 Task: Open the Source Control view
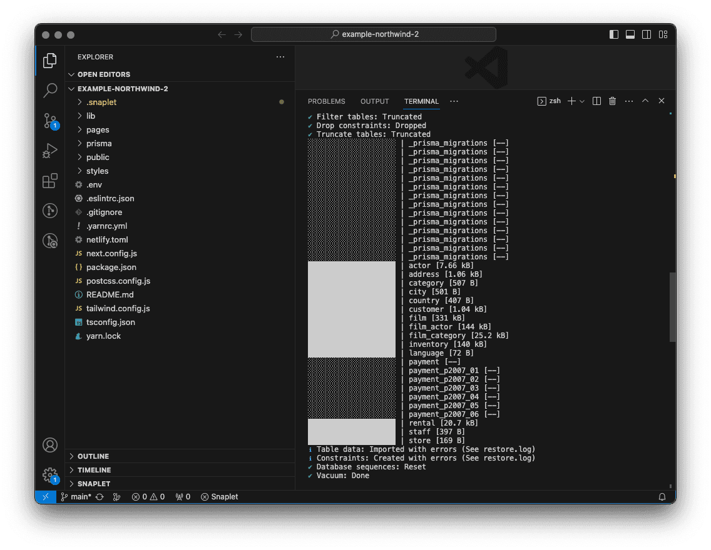[x=50, y=121]
